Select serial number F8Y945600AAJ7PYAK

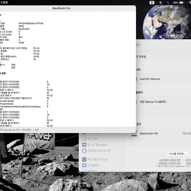pos(31,23)
